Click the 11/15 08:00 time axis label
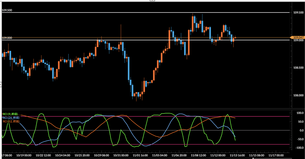Image resolution: width=305 pixels, height=159 pixels. point(256,155)
